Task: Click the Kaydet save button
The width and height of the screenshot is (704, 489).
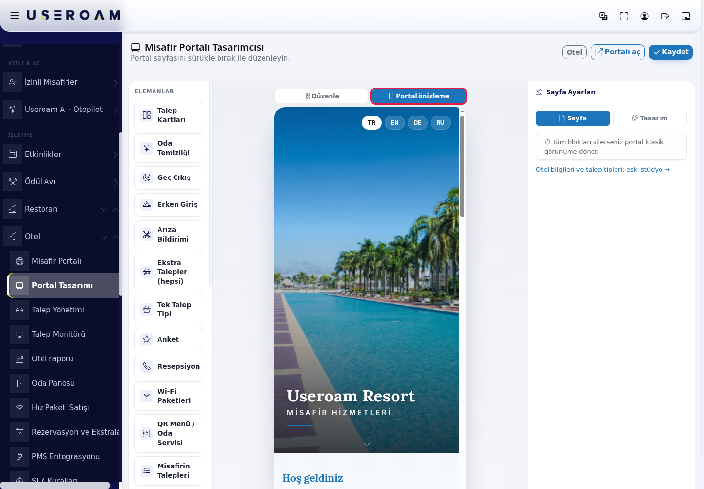Action: click(x=671, y=52)
